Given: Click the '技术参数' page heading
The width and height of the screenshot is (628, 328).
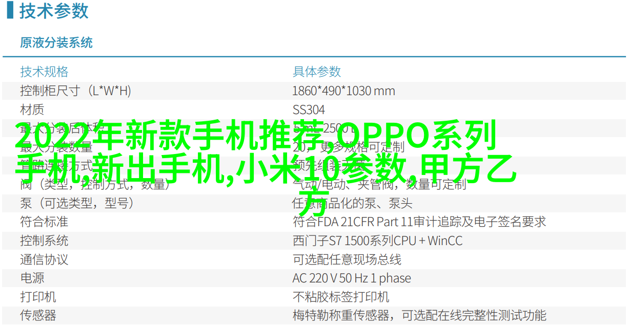Looking at the screenshot, I should pyautogui.click(x=53, y=11).
